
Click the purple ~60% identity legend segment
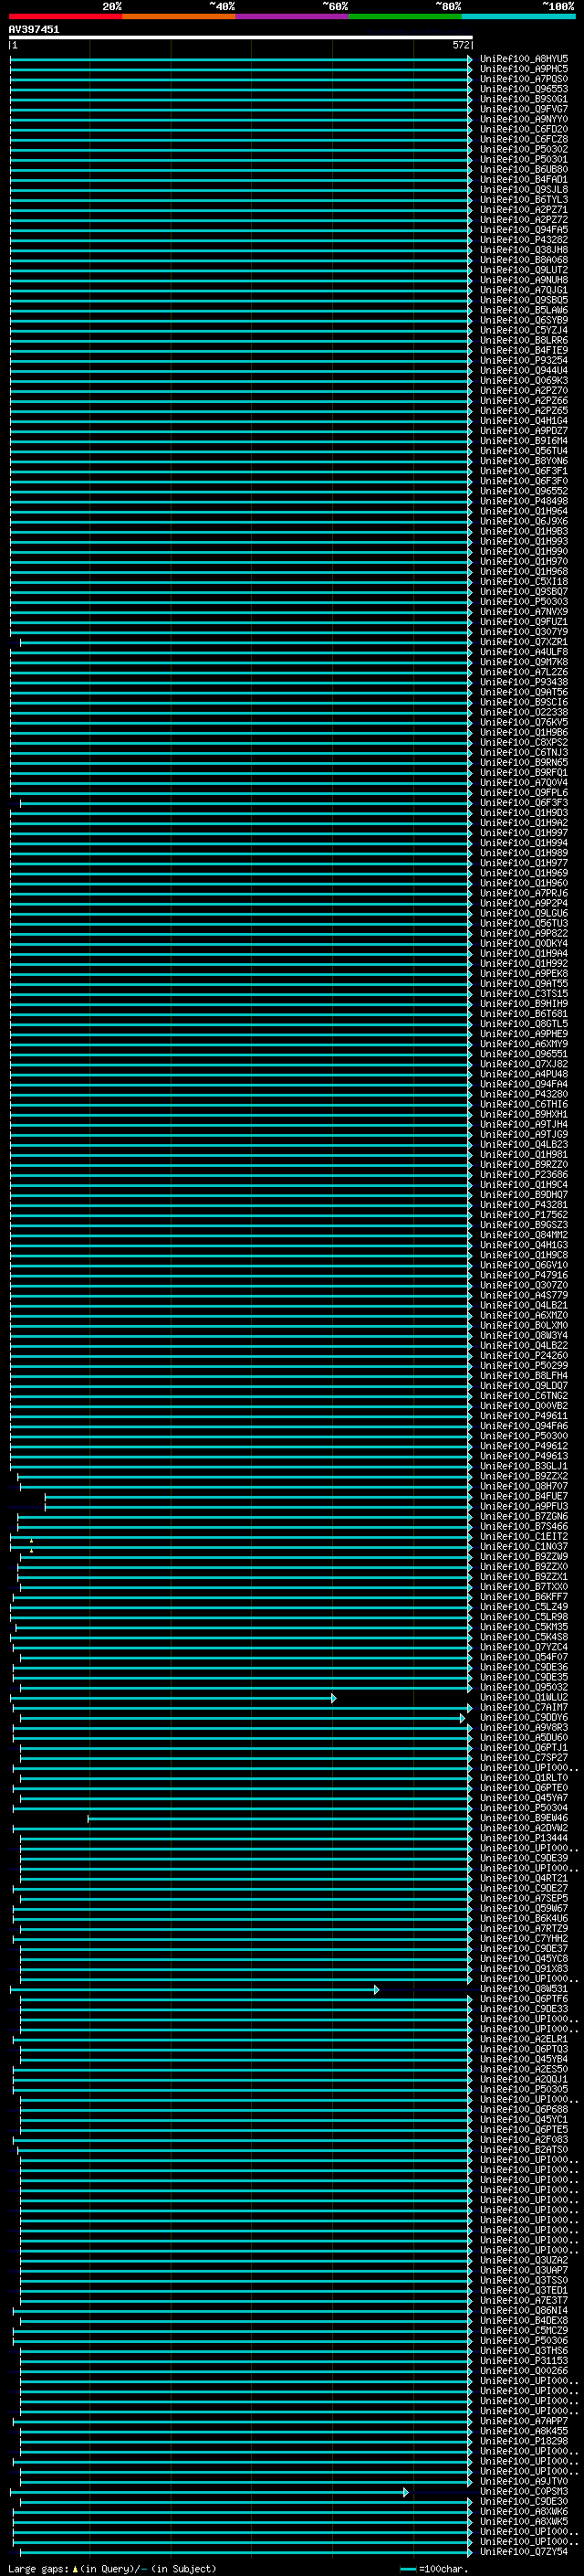(x=291, y=16)
